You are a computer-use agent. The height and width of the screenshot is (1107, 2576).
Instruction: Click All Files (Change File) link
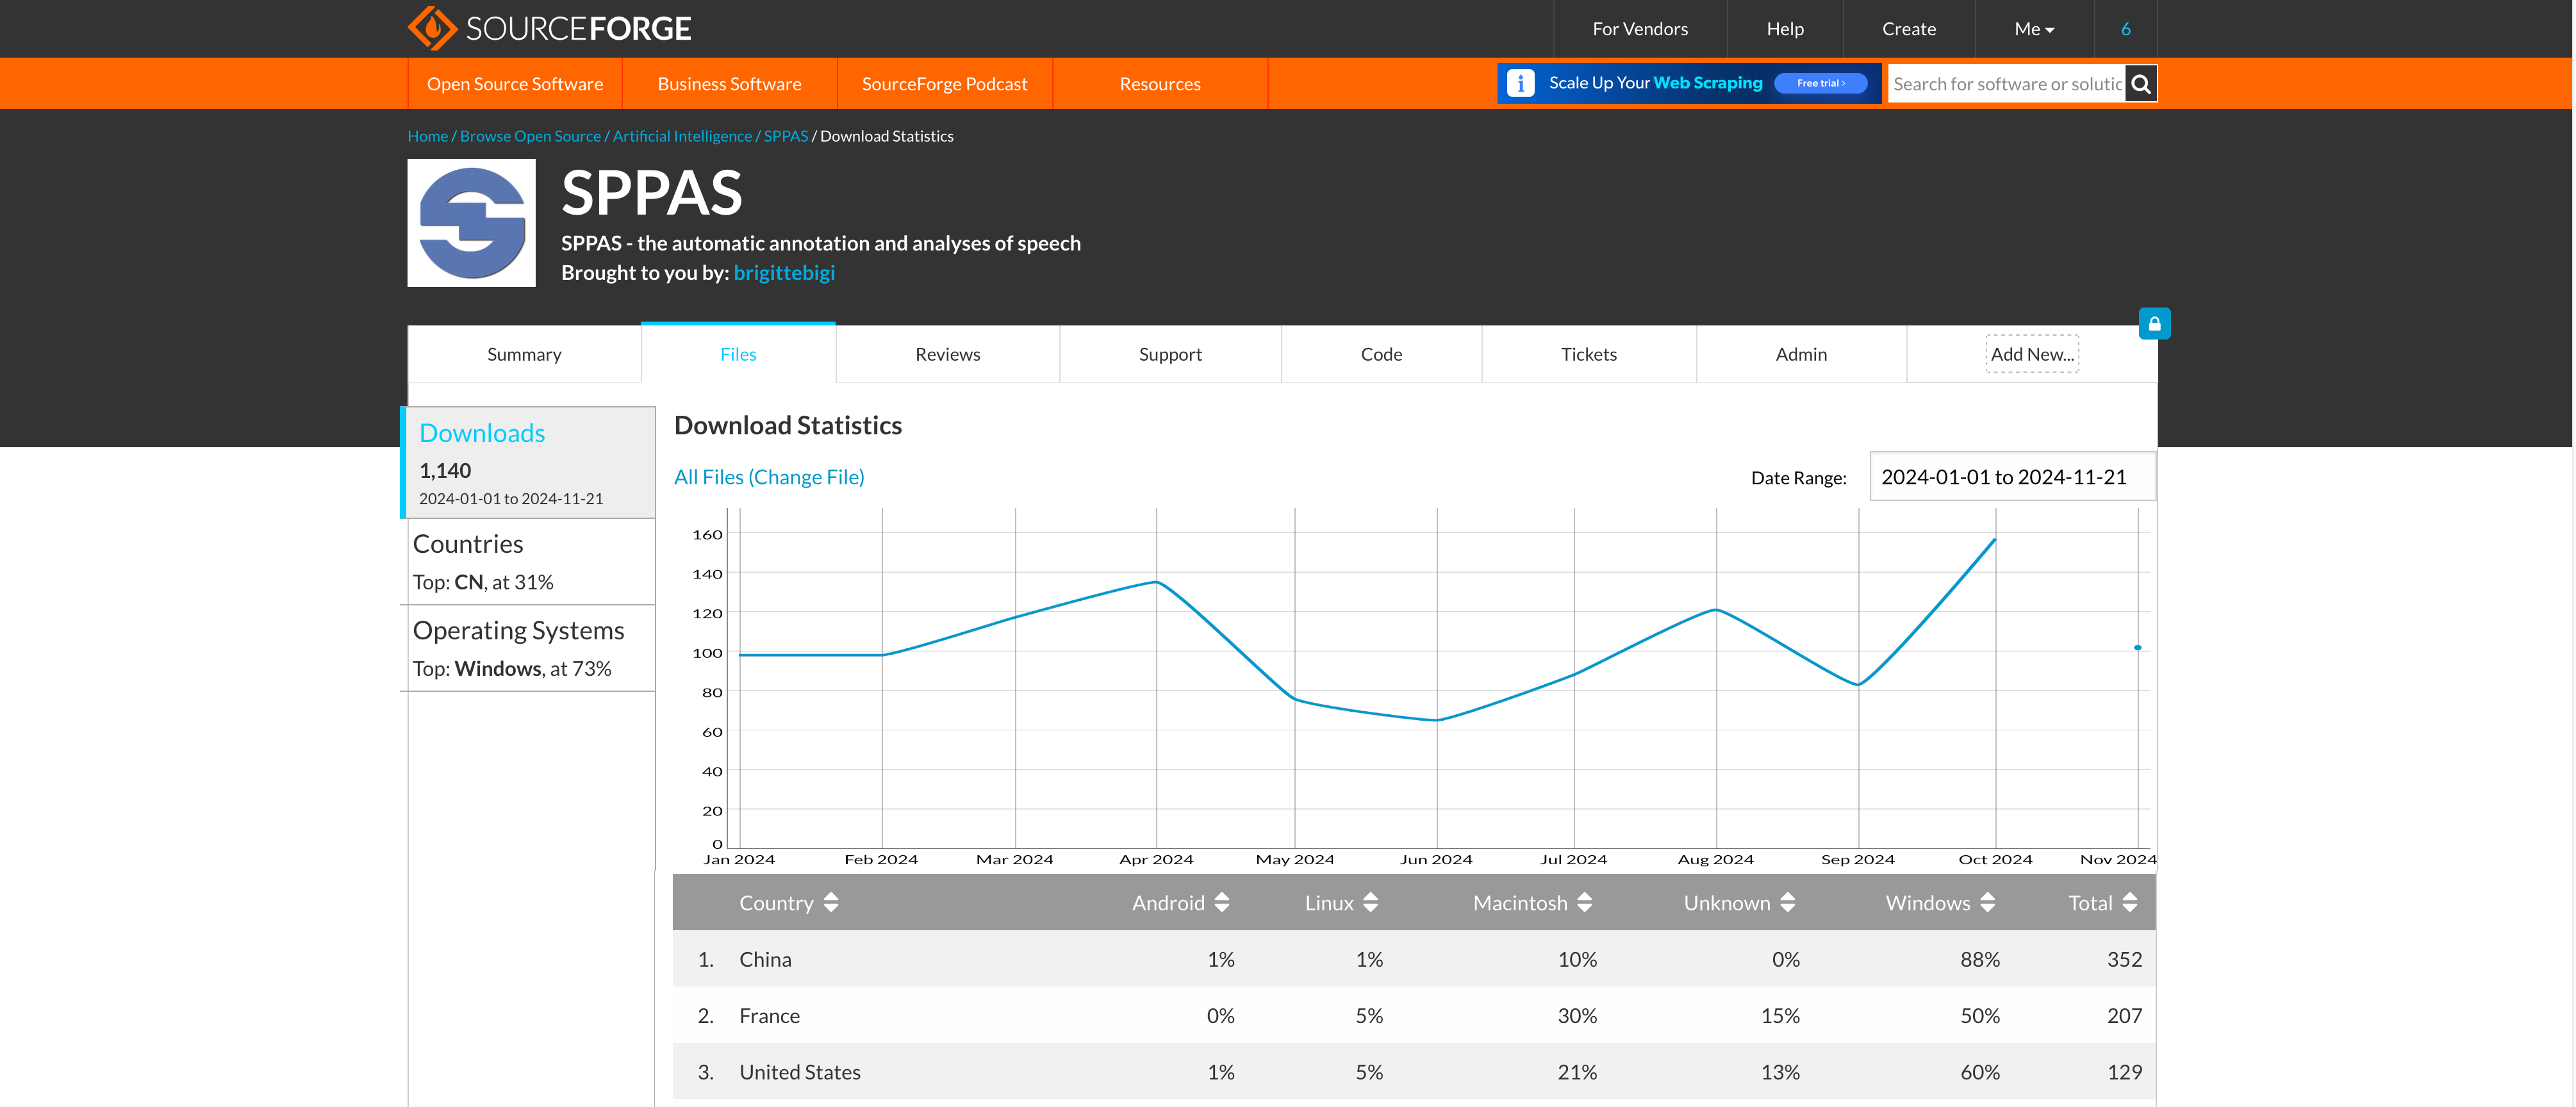(769, 477)
